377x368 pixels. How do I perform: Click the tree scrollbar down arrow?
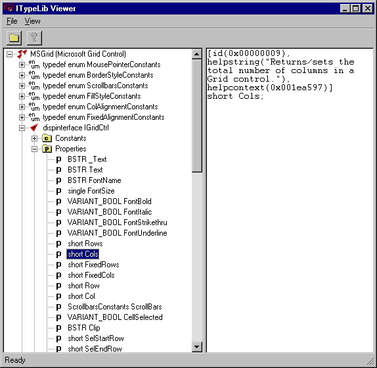[196, 347]
